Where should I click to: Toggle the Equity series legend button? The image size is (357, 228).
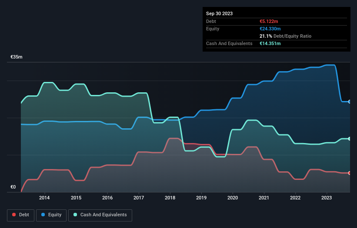click(51, 215)
